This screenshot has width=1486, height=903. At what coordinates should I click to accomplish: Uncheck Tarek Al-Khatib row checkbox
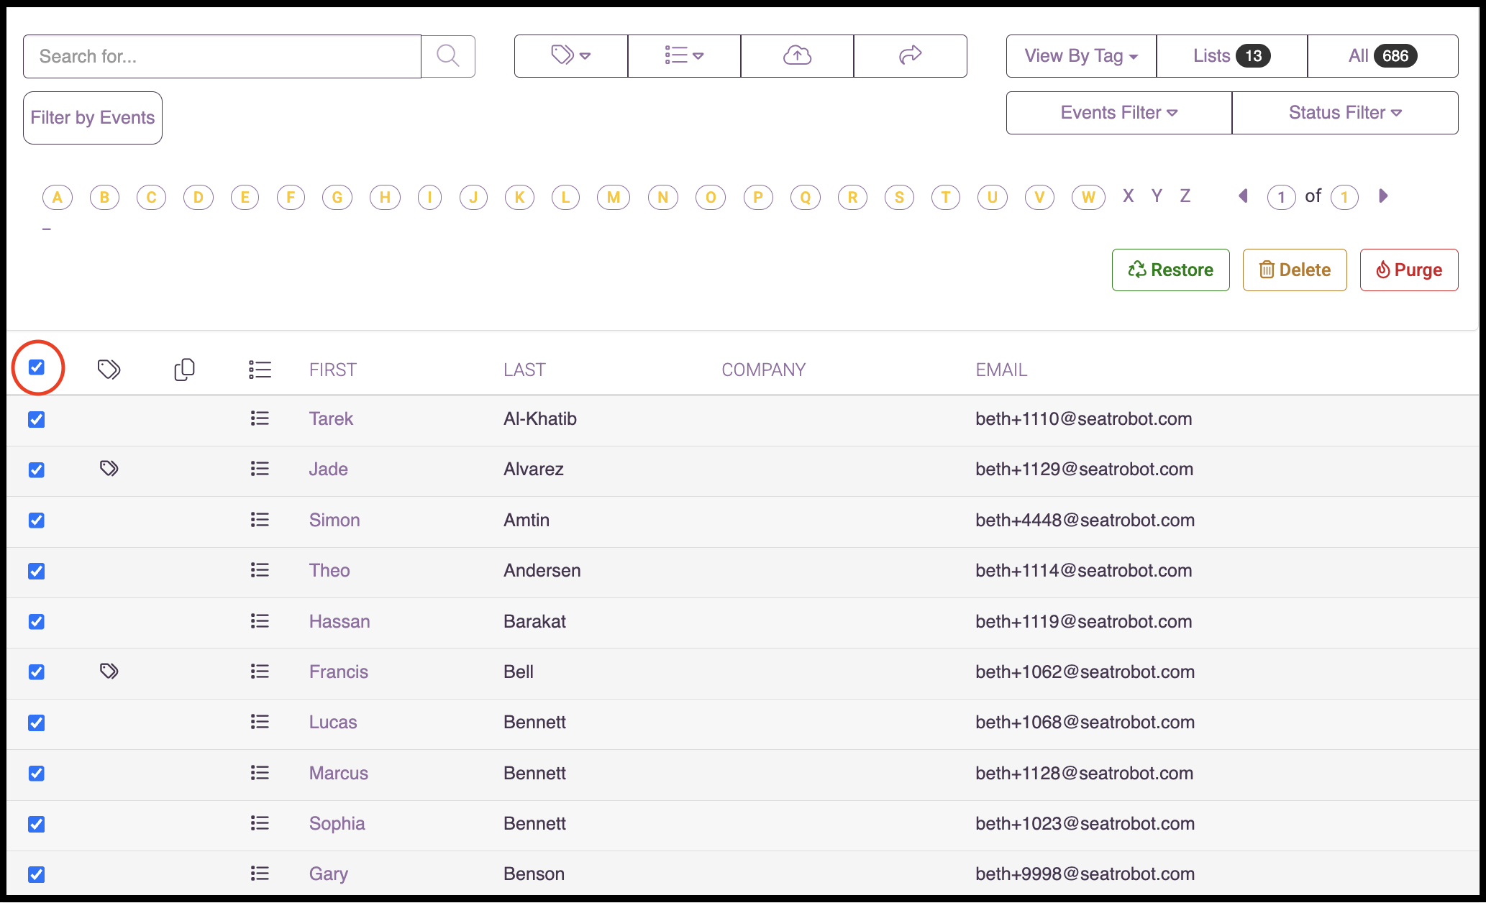pyautogui.click(x=37, y=419)
